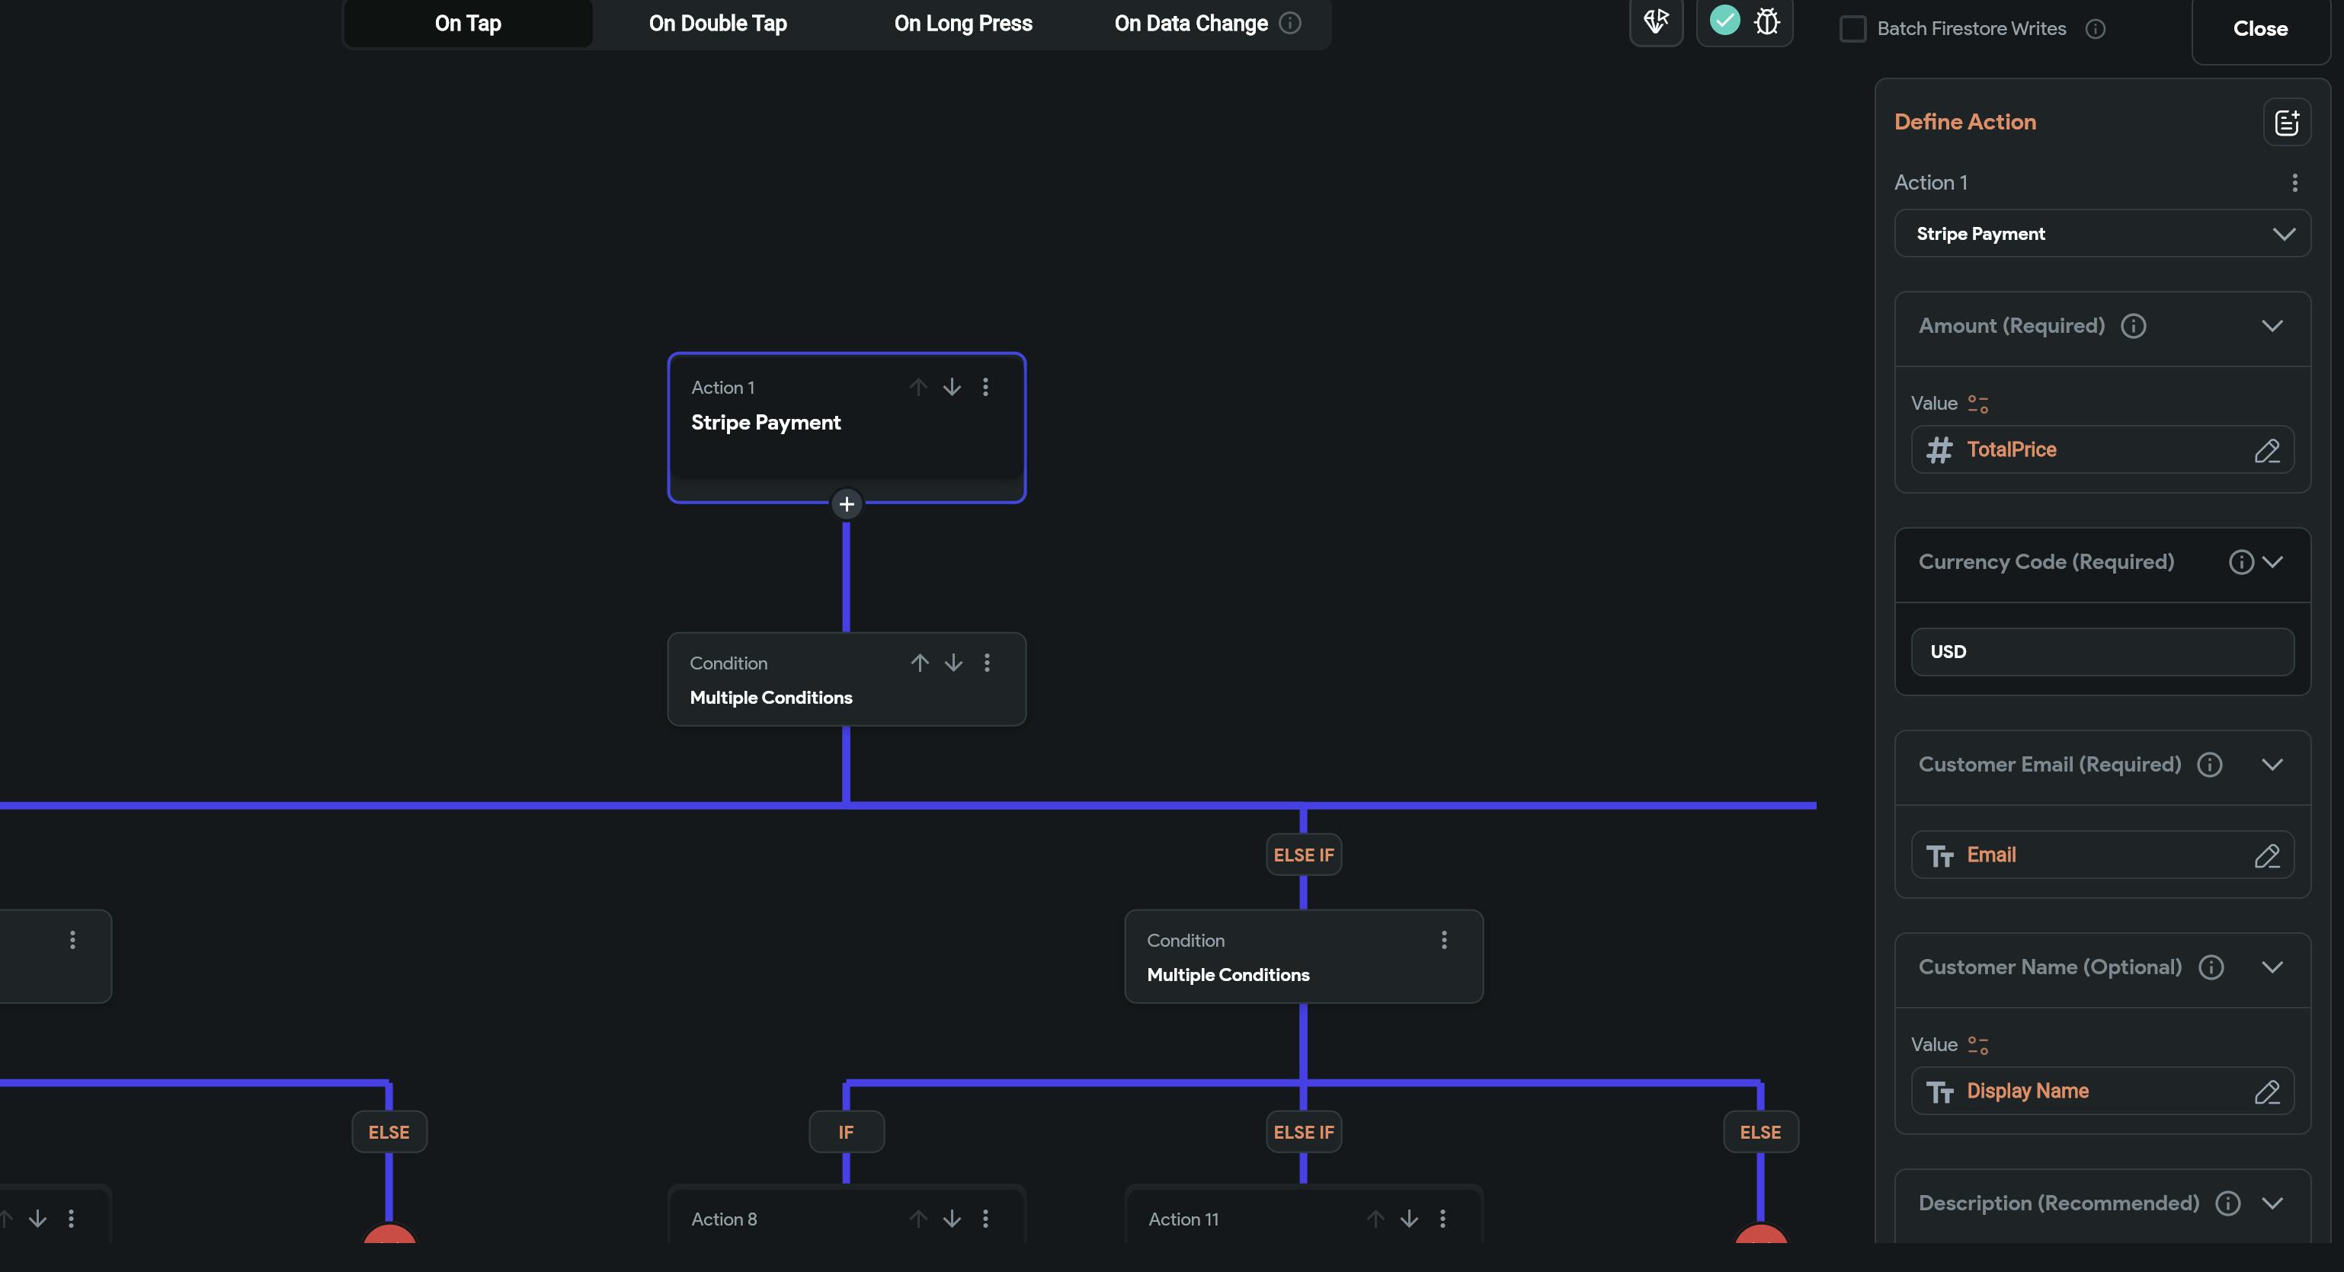Screen dimensions: 2344x1272
Task: Click plus button below Stripe Payment node
Action: click(x=847, y=503)
